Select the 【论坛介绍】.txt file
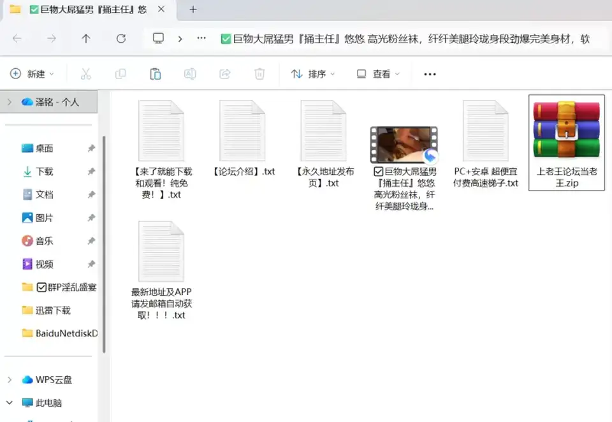The width and height of the screenshot is (612, 422). click(x=243, y=138)
